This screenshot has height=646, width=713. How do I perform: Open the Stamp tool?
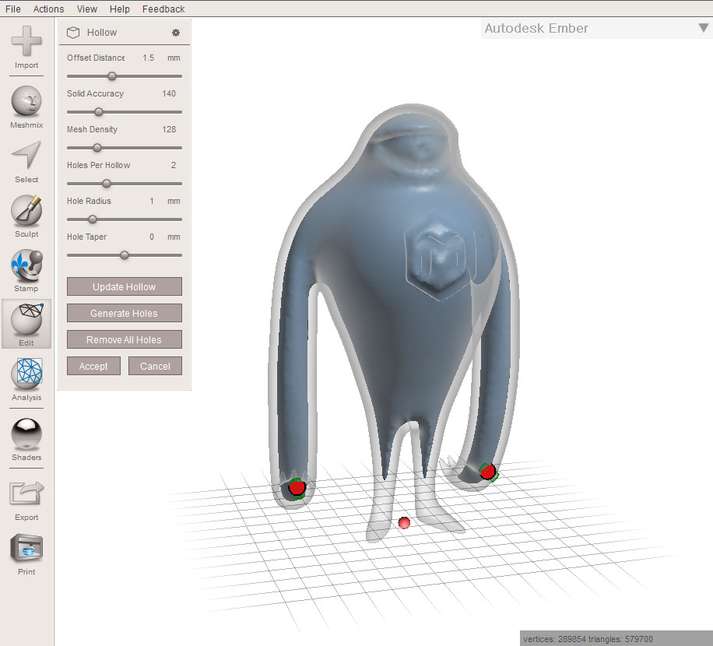pyautogui.click(x=26, y=265)
